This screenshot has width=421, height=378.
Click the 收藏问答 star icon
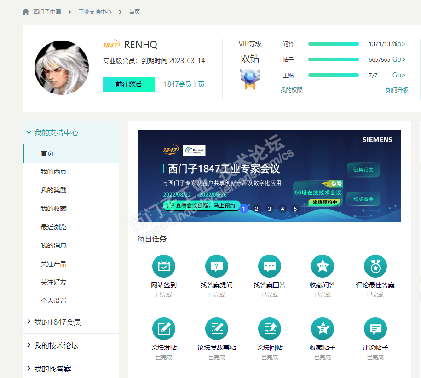tap(323, 266)
